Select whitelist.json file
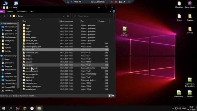The height and width of the screenshot is (111, 197). pos(66,89)
